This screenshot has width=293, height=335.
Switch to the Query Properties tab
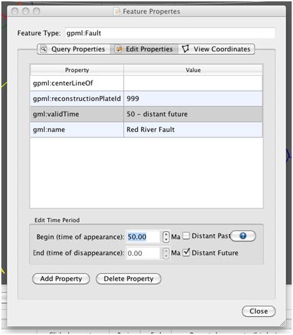point(74,49)
